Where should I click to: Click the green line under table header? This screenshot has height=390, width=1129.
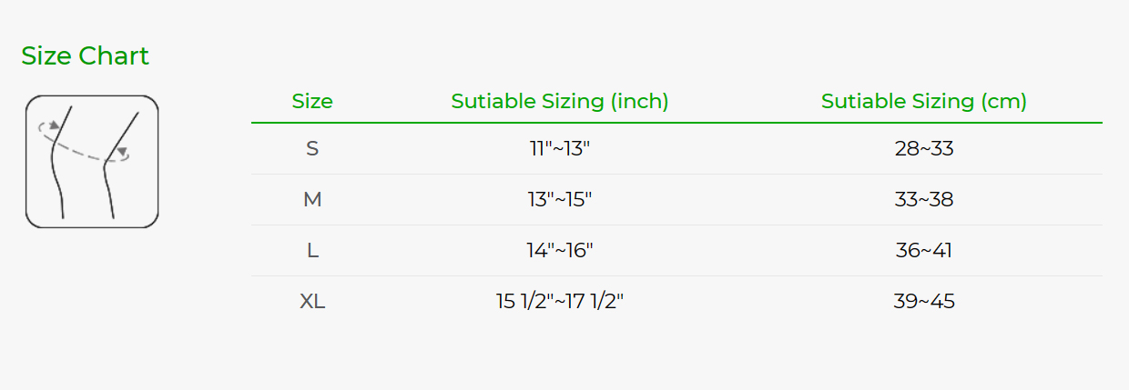(676, 122)
